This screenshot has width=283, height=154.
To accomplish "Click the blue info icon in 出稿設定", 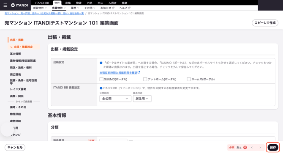I will click(101, 63).
